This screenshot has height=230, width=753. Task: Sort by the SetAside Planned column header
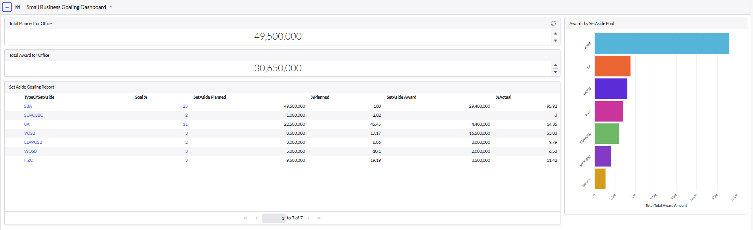tap(209, 97)
